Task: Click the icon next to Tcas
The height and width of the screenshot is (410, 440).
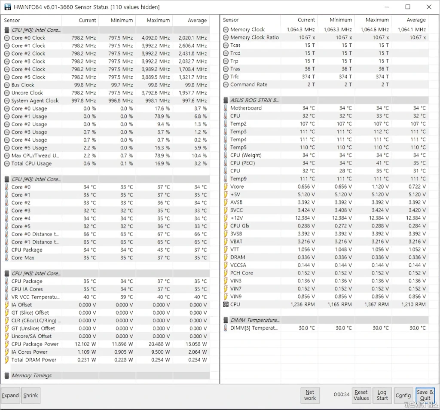Action: pyautogui.click(x=226, y=45)
